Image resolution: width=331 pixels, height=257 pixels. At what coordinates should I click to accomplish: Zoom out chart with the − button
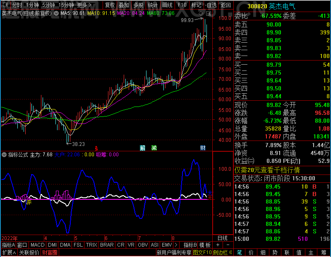[228, 245]
